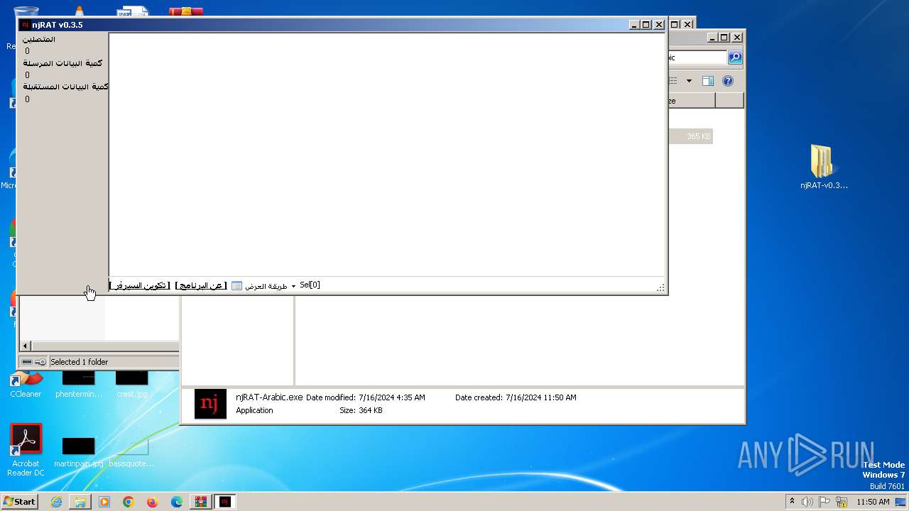Open the [تكوين السيرفر] server builder button

140,285
